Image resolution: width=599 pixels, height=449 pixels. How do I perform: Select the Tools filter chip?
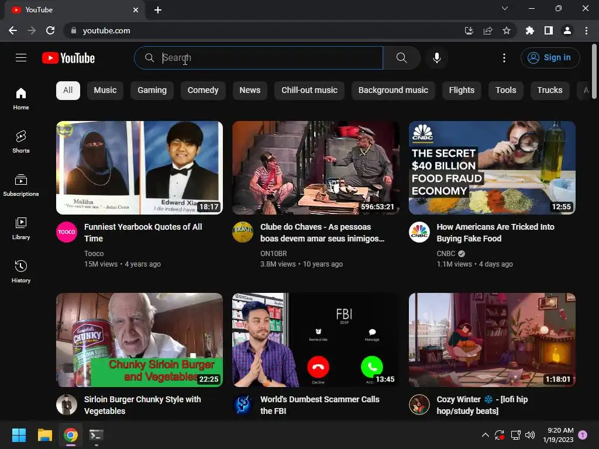tap(506, 91)
